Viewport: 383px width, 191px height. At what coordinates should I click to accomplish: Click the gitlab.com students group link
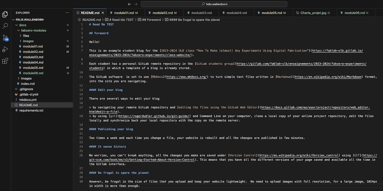point(301,64)
